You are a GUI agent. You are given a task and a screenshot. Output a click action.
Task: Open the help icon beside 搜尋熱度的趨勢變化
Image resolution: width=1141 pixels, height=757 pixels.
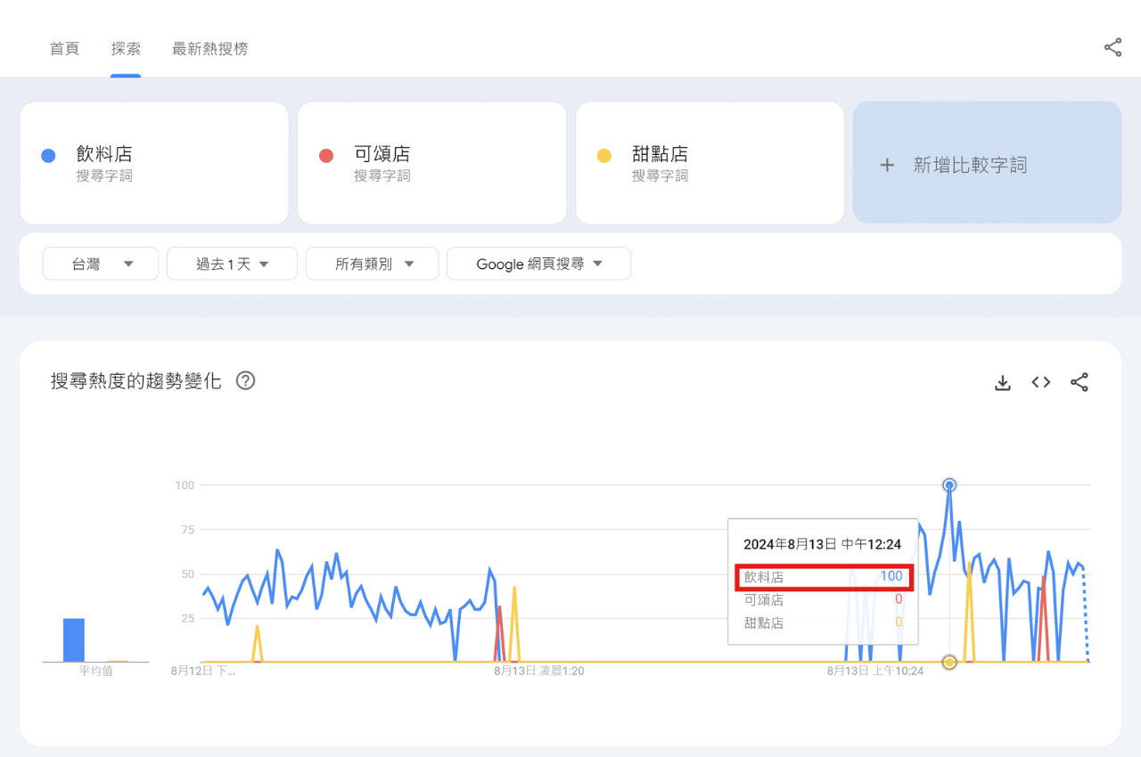click(x=245, y=381)
